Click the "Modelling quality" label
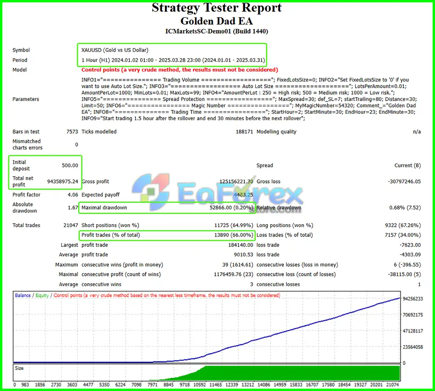The height and width of the screenshot is (391, 435). pos(276,132)
